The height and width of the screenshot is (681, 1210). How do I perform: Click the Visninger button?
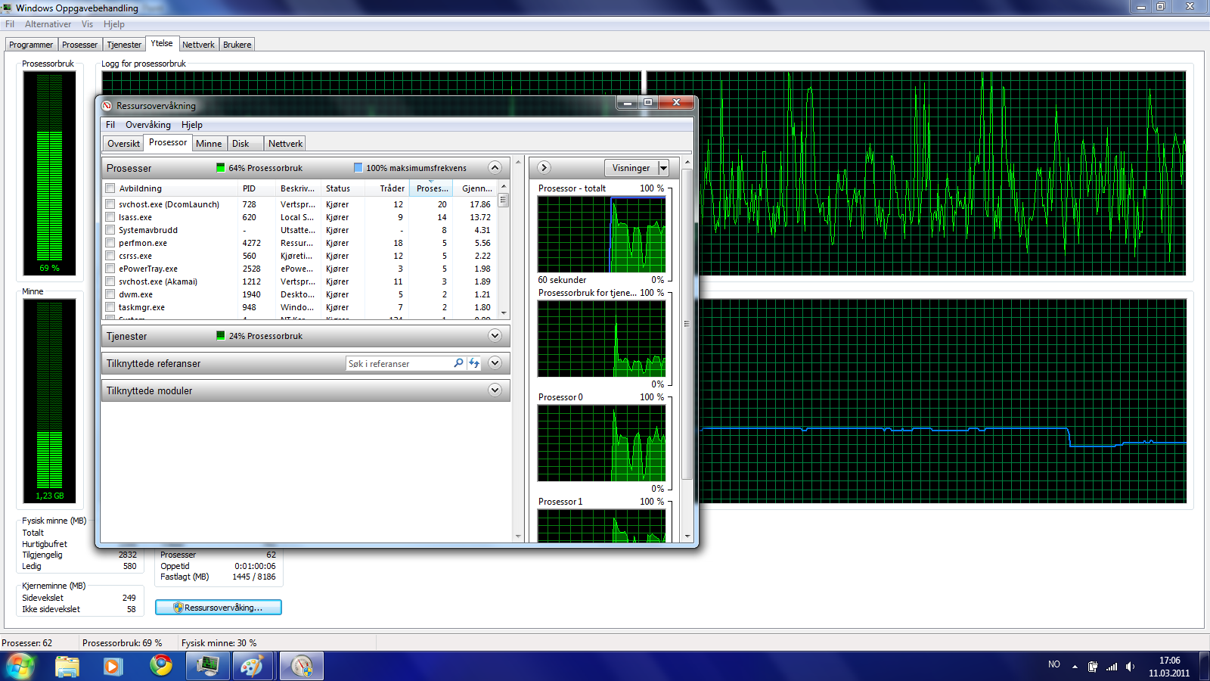[631, 168]
